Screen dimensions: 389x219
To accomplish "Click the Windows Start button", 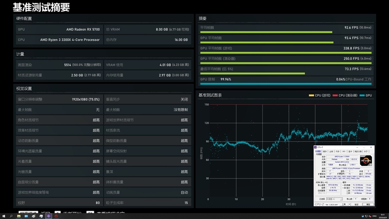I will coord(4,216).
